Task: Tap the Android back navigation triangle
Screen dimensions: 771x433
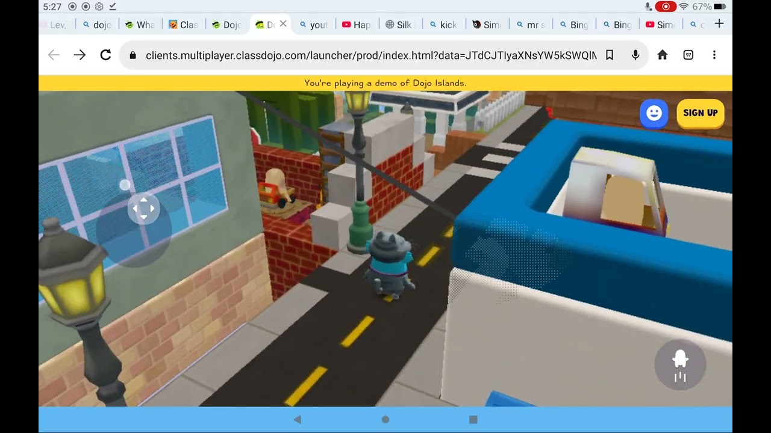Action: (x=297, y=420)
